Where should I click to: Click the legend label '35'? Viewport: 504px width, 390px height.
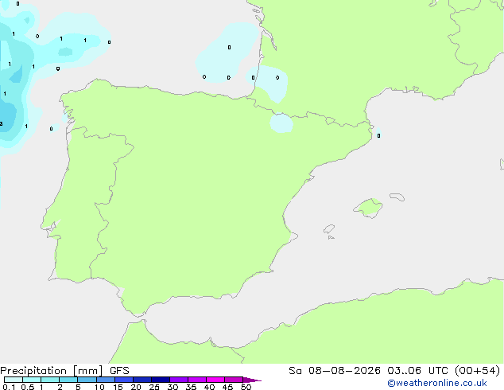pos(191,387)
